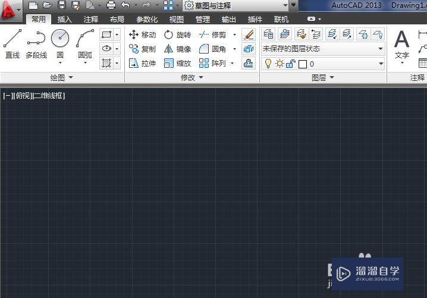Switch to the 注释 (Annotate) ribbon tab
Screen dimensions: 427x298
pos(90,19)
